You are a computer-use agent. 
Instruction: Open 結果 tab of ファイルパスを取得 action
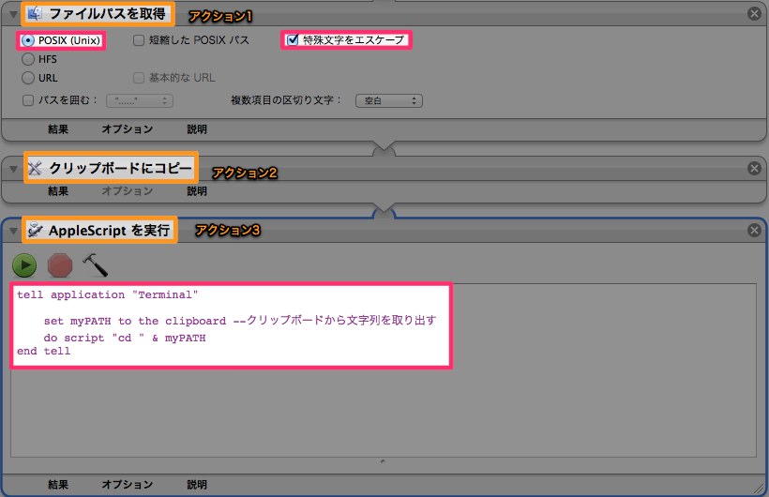[x=58, y=129]
